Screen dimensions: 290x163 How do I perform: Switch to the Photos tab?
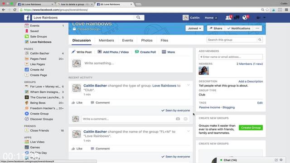coord(147,40)
